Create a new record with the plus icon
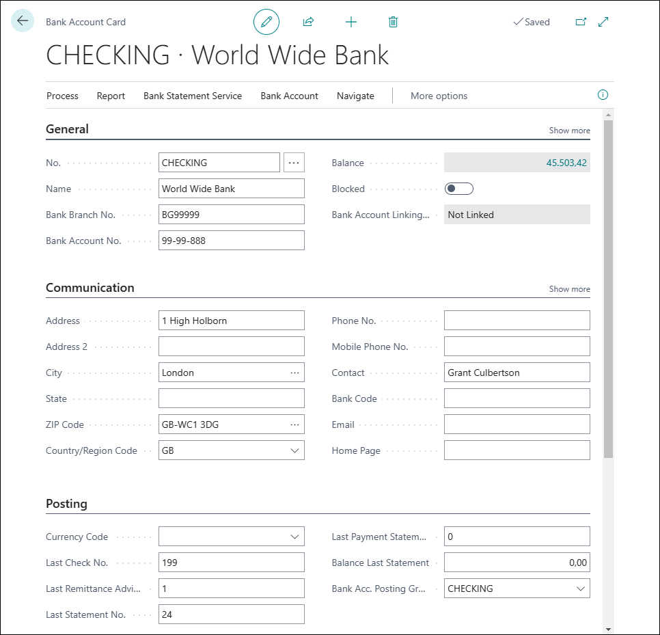 point(351,21)
